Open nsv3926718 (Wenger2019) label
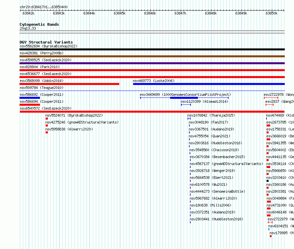This screenshot has width=294, height=249. coord(212,171)
